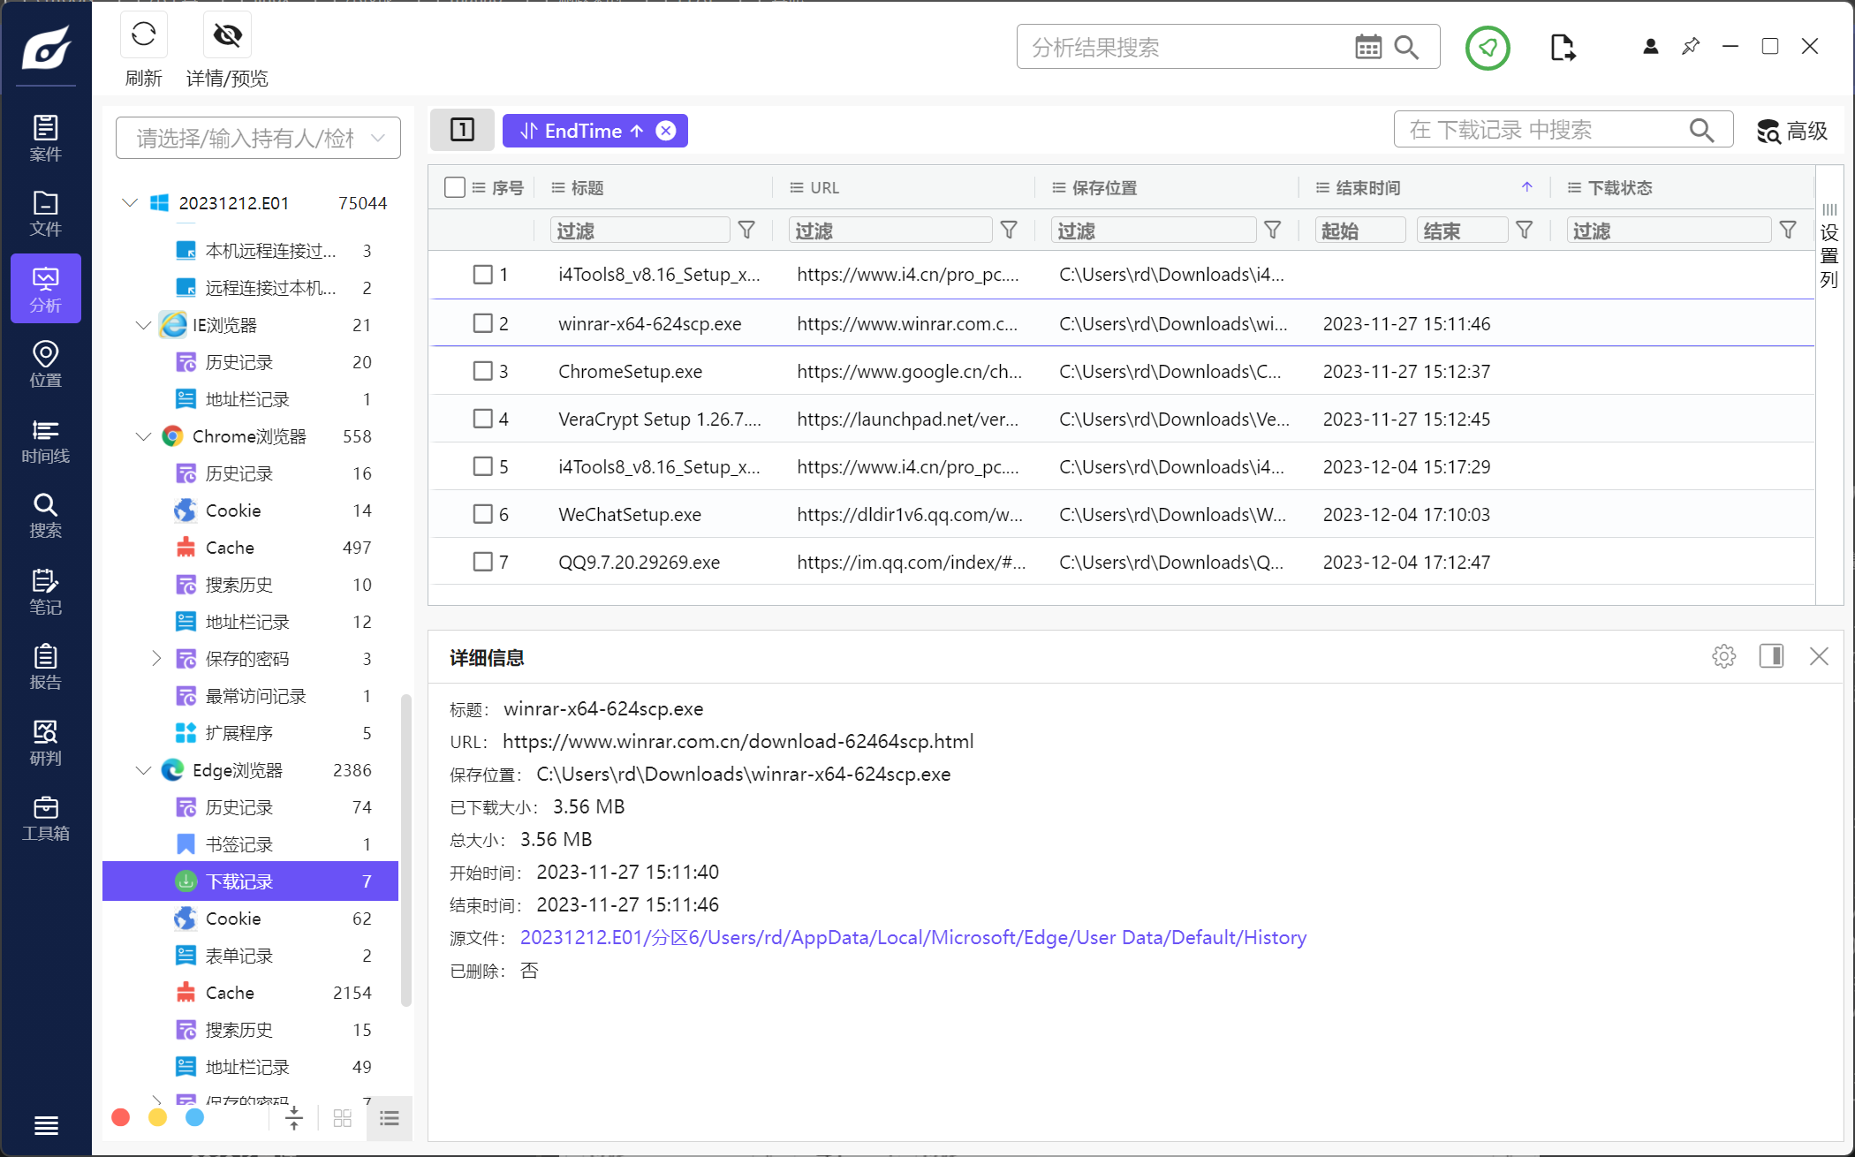The width and height of the screenshot is (1855, 1157).
Task: Open the 请选择/输入持有人 dropdown
Action: tap(258, 138)
